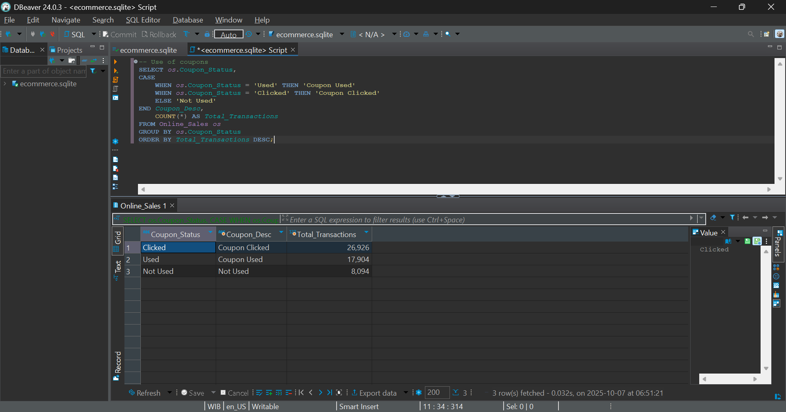Click the Execute SQL statement arrow icon
Image resolution: width=786 pixels, height=412 pixels.
115,62
